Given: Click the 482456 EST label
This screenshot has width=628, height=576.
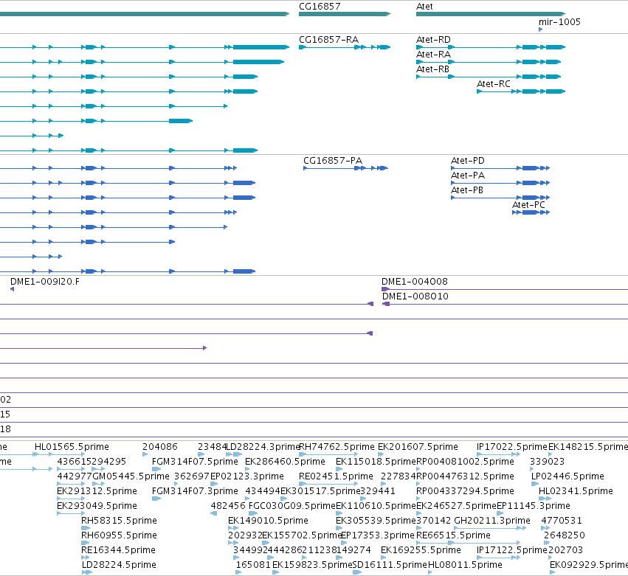Looking at the screenshot, I should click(228, 506).
